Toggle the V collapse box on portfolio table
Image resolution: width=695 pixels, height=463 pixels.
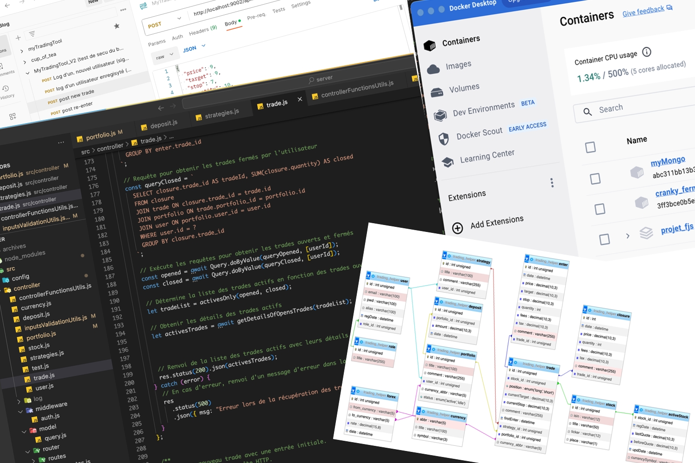point(430,348)
